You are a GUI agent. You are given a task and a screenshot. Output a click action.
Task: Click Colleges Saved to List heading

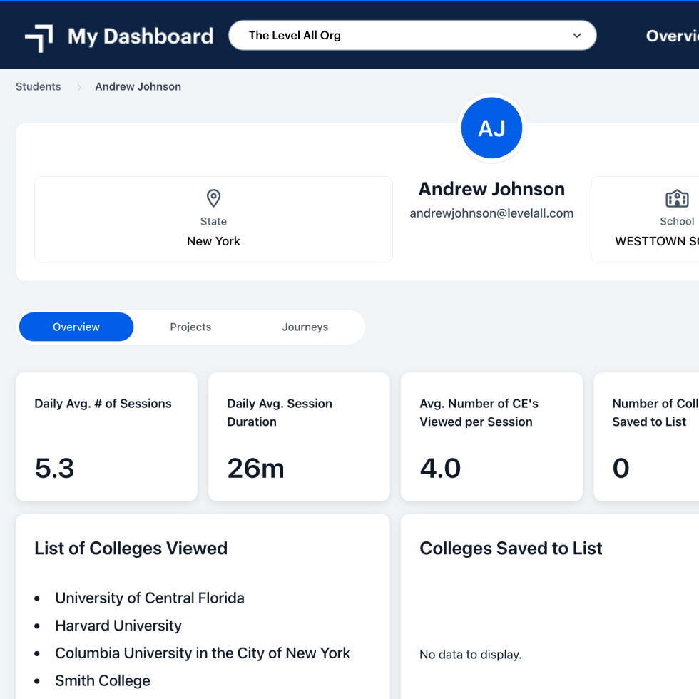[511, 549]
